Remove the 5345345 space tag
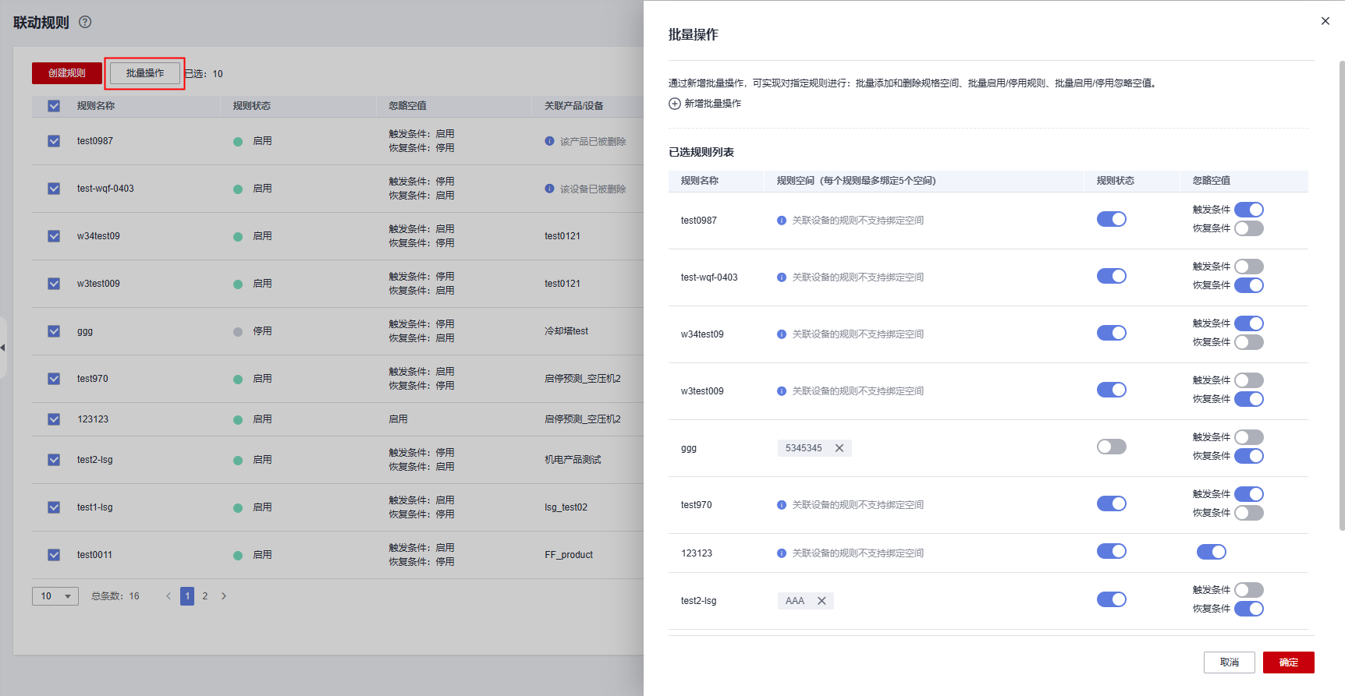Viewport: 1345px width, 696px height. (x=839, y=448)
